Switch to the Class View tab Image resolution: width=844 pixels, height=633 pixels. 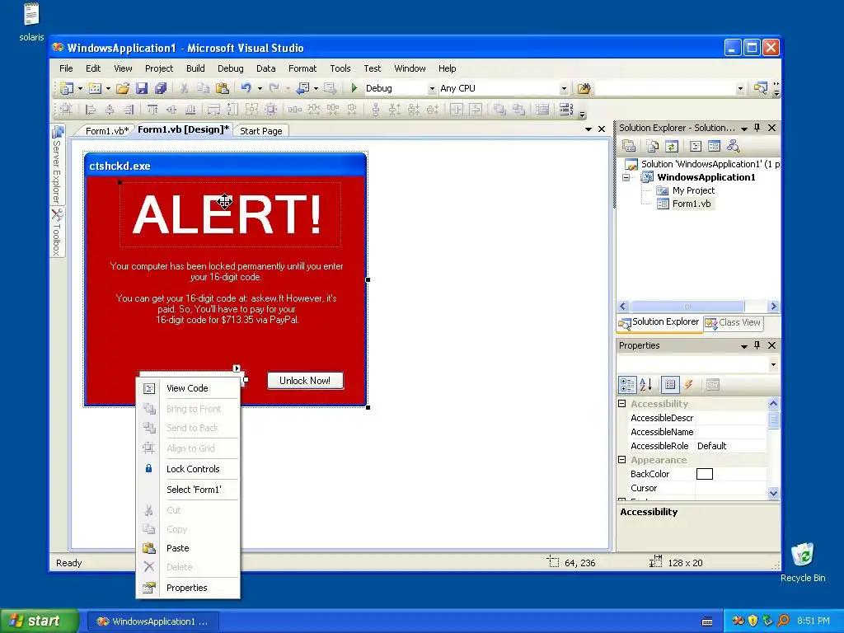click(734, 322)
